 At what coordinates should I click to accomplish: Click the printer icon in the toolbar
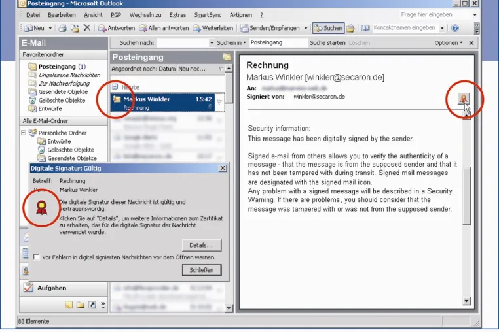(62, 28)
